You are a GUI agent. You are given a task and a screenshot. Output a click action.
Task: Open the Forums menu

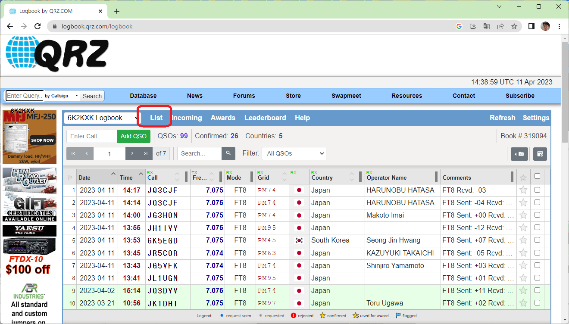pyautogui.click(x=244, y=96)
